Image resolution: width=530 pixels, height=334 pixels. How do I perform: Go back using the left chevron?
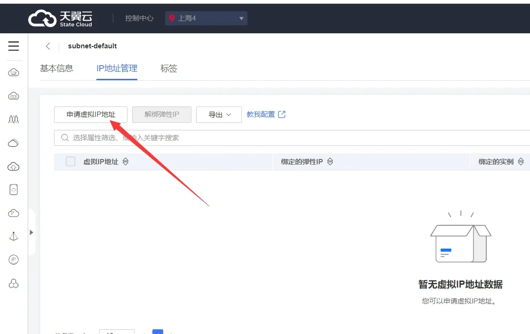[x=48, y=46]
